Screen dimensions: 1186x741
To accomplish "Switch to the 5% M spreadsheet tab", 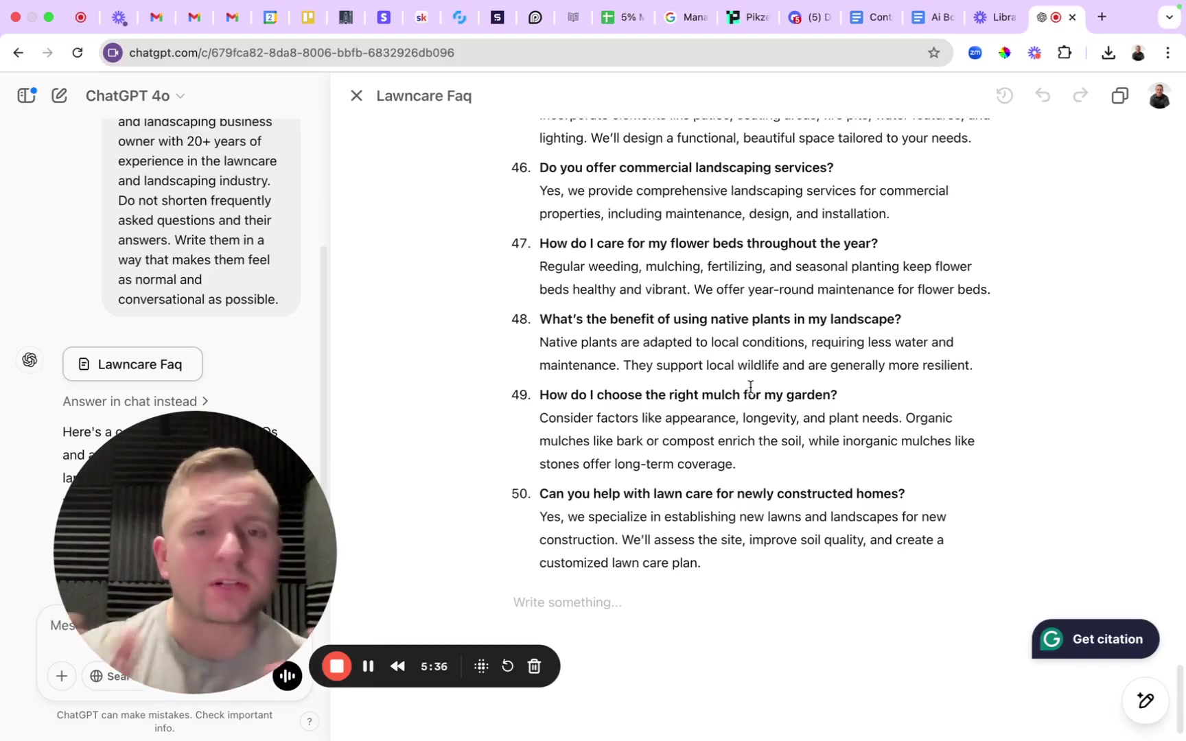I will pyautogui.click(x=623, y=17).
